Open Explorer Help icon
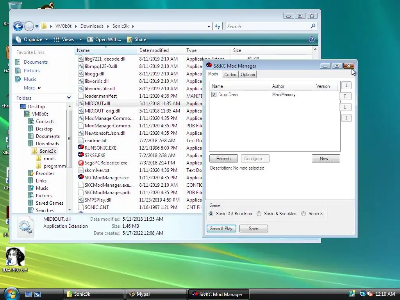 click(x=311, y=39)
